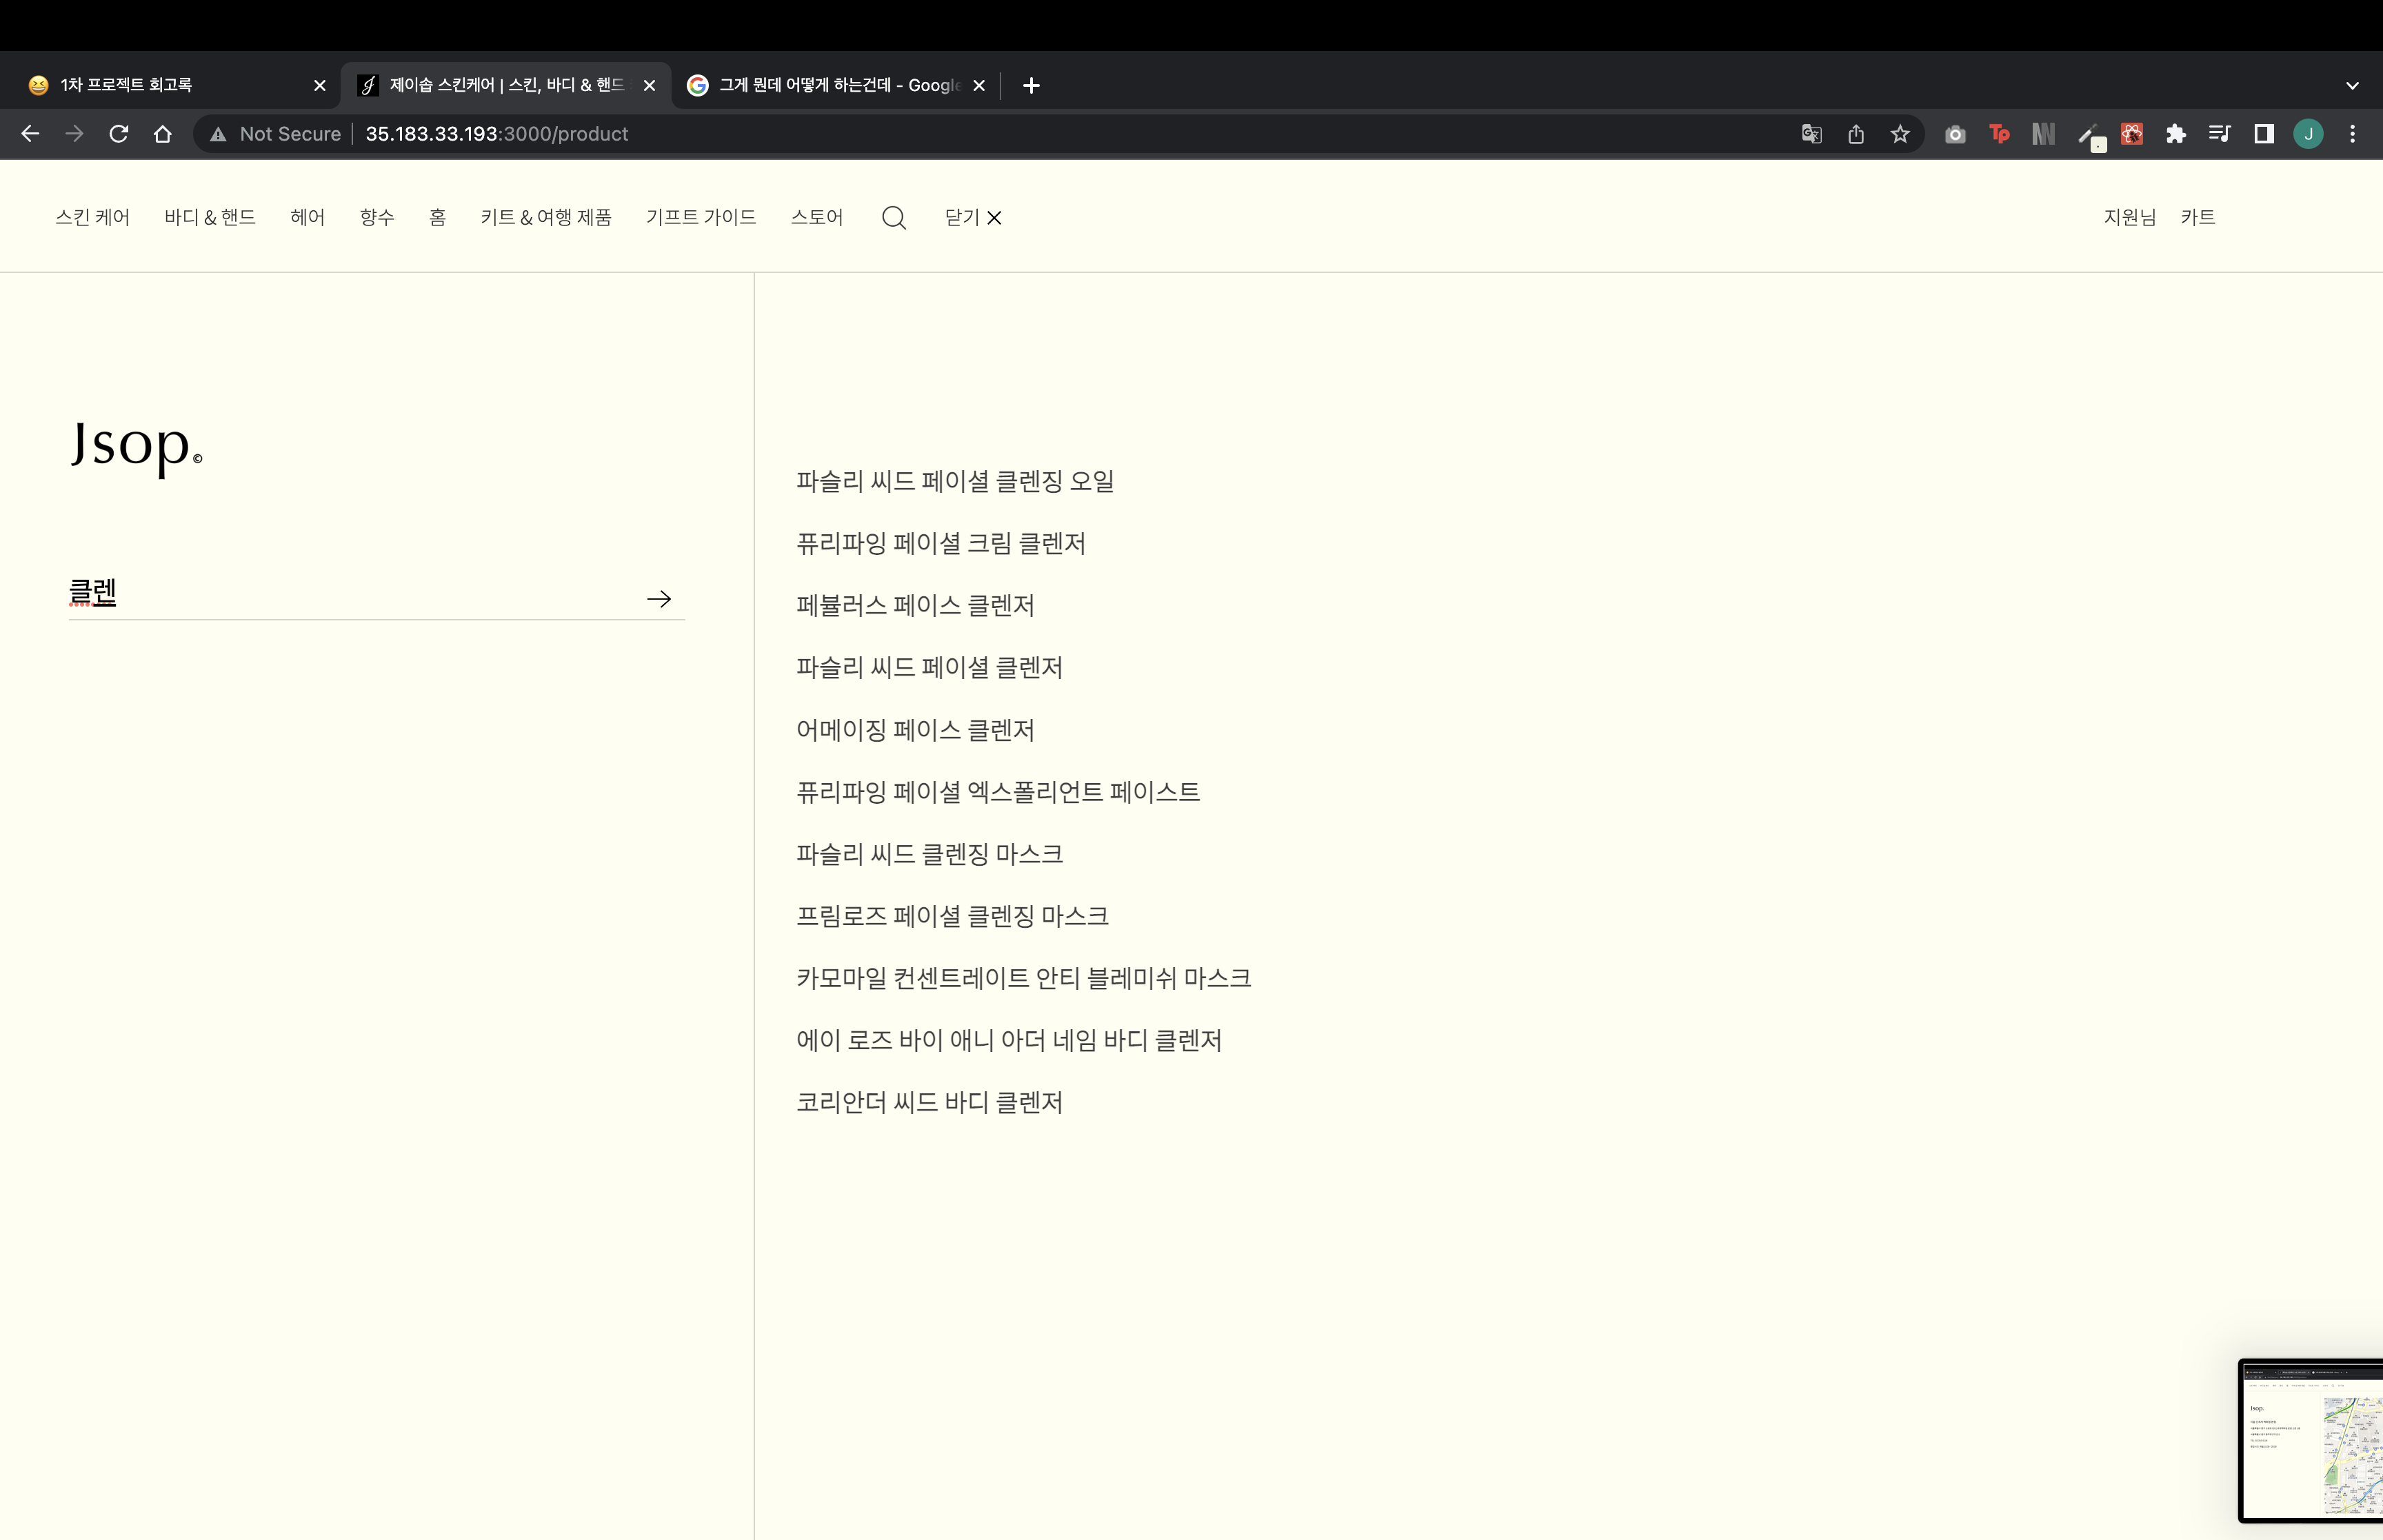Viewport: 2383px width, 1540px height.
Task: Open the browser extensions puzzle icon
Action: 2175,134
